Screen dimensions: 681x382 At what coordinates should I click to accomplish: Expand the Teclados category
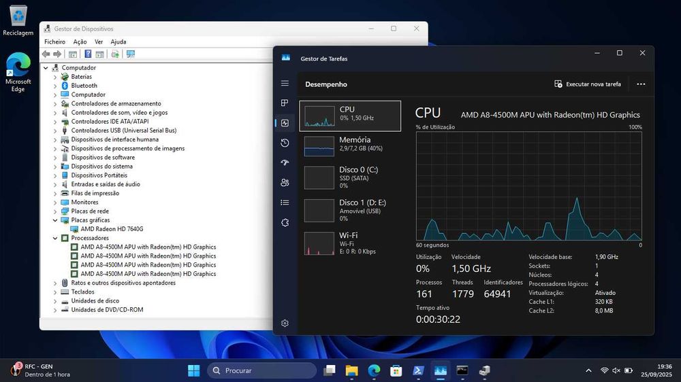click(x=55, y=292)
